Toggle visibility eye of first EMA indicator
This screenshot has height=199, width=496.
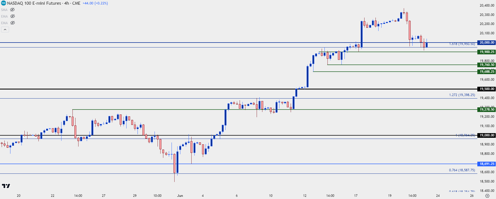point(12,16)
